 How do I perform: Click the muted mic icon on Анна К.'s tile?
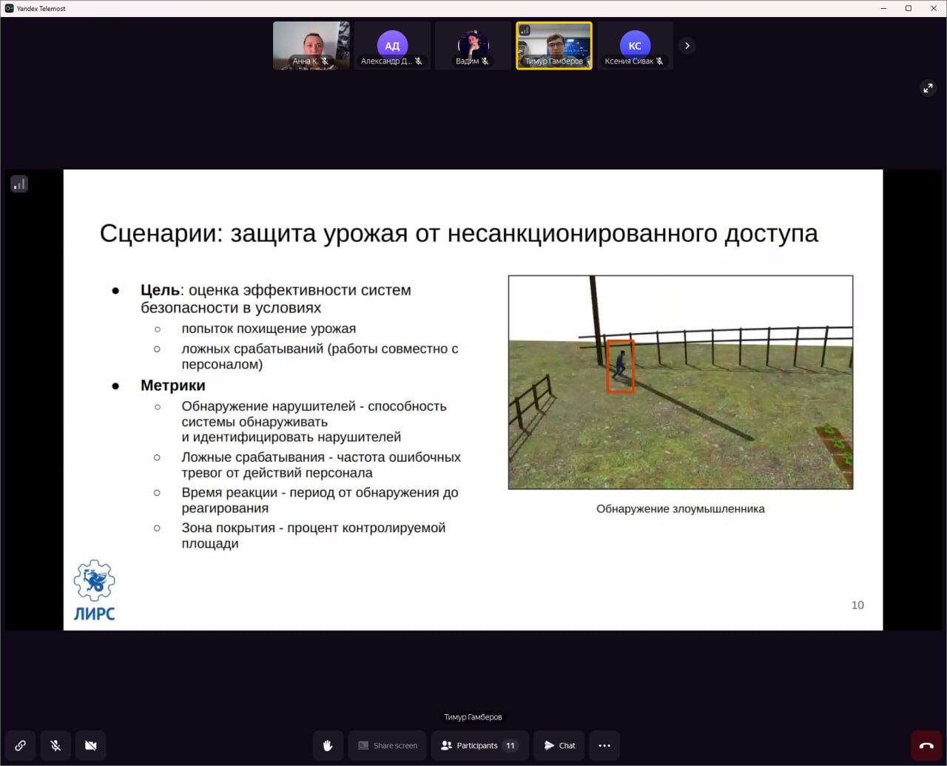click(324, 61)
